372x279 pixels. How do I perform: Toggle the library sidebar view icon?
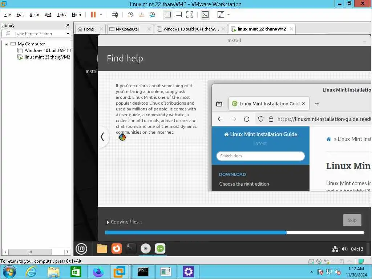click(168, 15)
